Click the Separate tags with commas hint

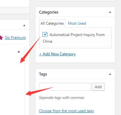[62, 98]
